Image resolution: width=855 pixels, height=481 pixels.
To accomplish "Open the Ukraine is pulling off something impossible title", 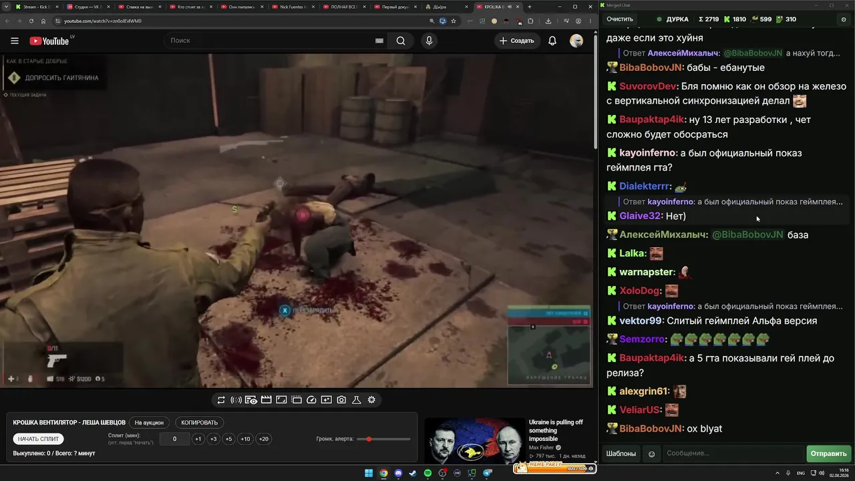I will (x=556, y=430).
